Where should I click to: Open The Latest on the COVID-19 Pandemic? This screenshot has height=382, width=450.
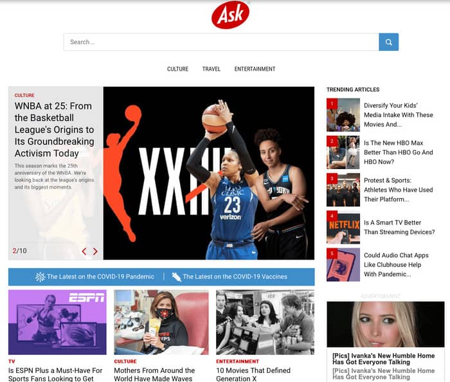[100, 277]
